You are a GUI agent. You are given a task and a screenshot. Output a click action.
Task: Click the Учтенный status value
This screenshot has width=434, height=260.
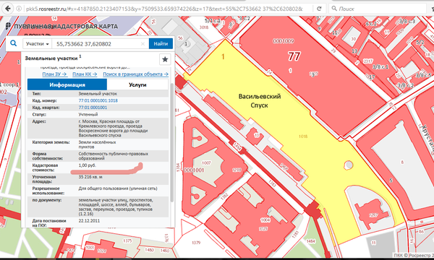(x=88, y=114)
